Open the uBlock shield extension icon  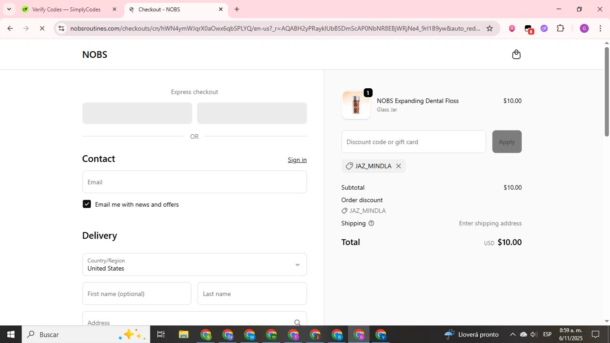[x=512, y=28]
